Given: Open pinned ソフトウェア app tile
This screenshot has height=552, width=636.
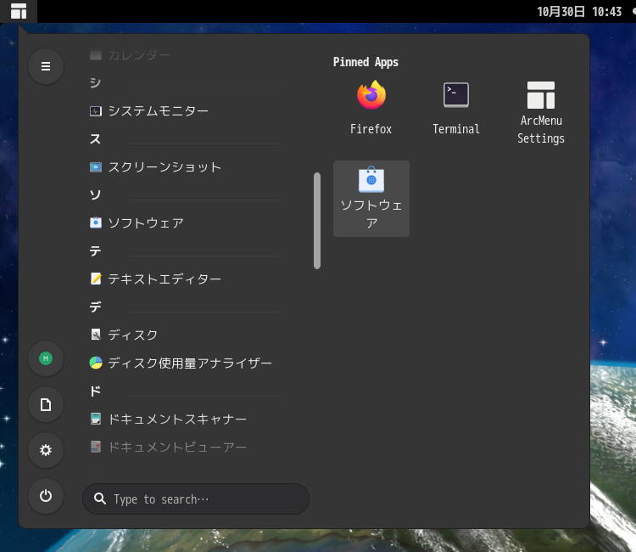Looking at the screenshot, I should (x=371, y=199).
